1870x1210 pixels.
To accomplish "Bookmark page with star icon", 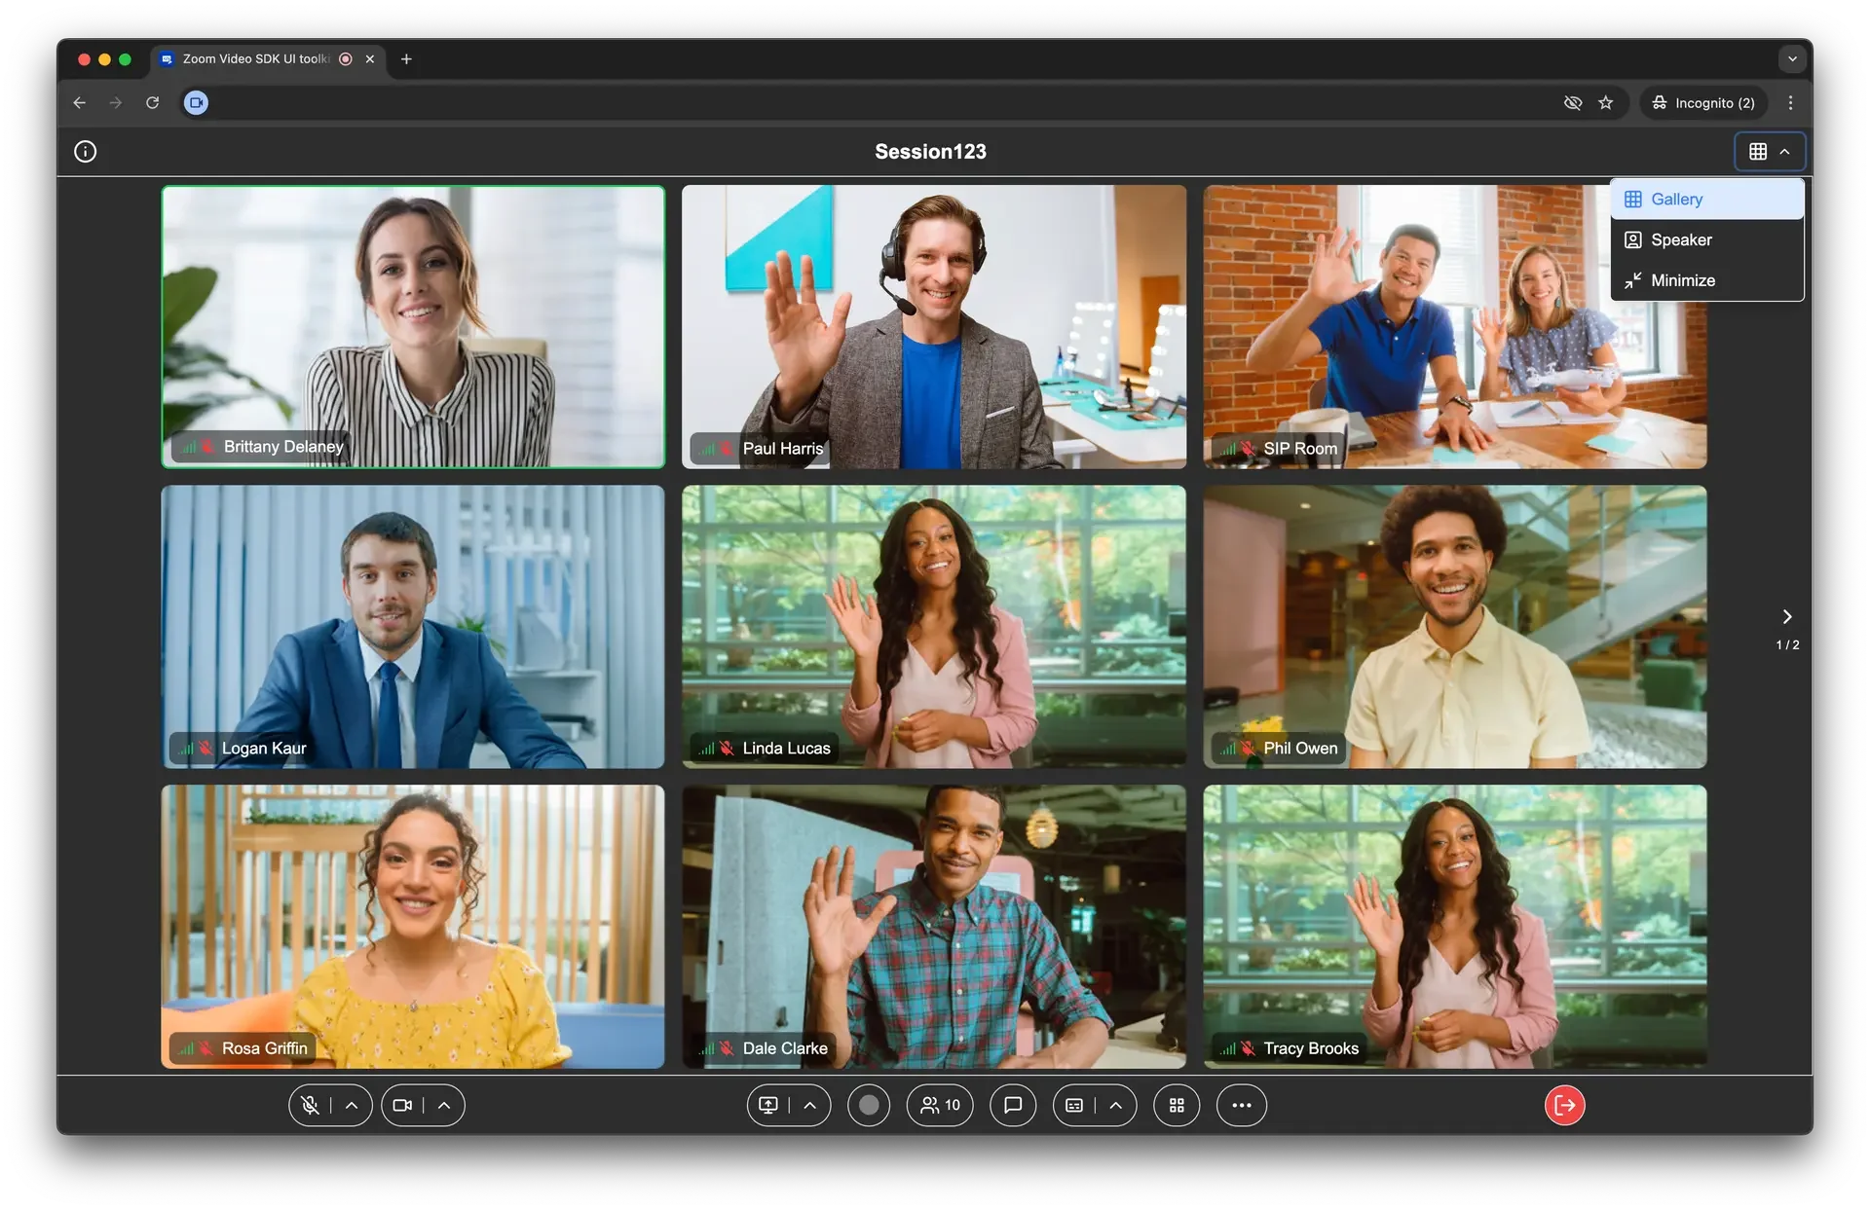I will 1605,102.
